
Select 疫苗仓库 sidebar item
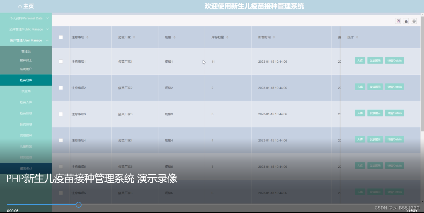[26, 80]
